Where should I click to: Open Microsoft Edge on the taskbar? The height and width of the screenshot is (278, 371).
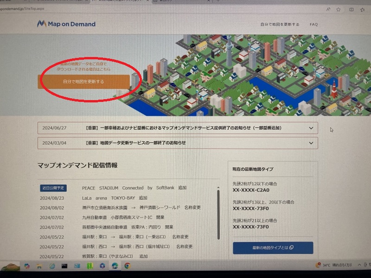(x=115, y=266)
